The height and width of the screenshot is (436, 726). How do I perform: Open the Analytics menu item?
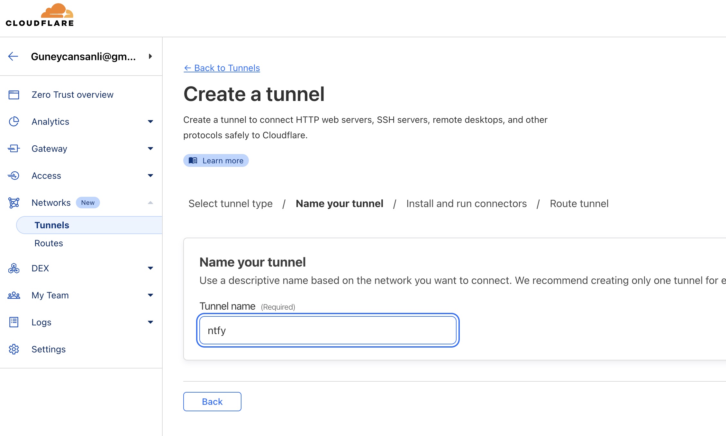point(50,122)
